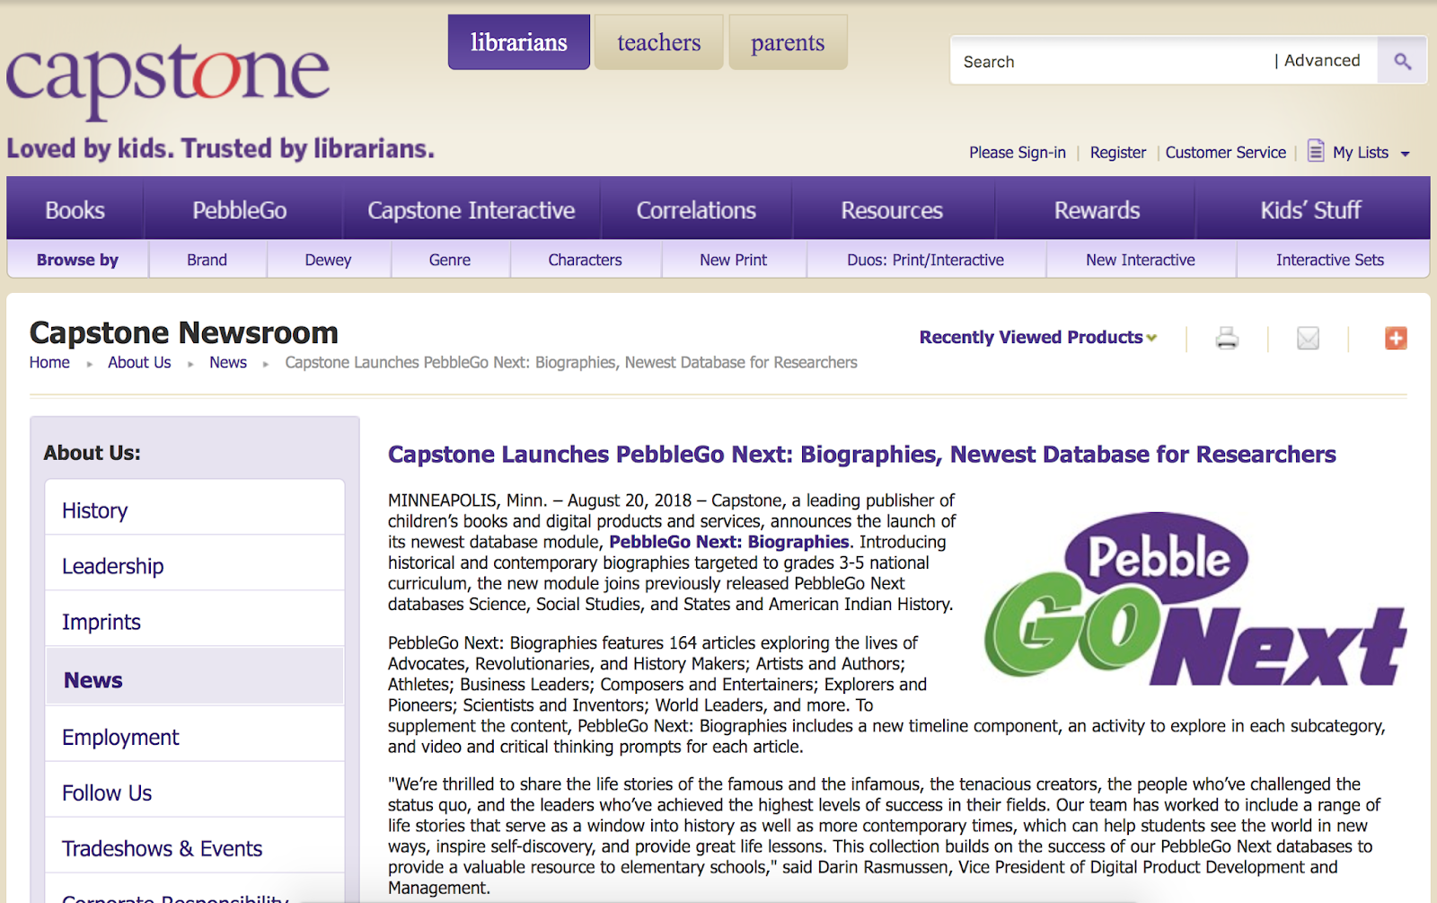The height and width of the screenshot is (903, 1437).
Task: Switch to the teachers audience view
Action: pos(658,41)
